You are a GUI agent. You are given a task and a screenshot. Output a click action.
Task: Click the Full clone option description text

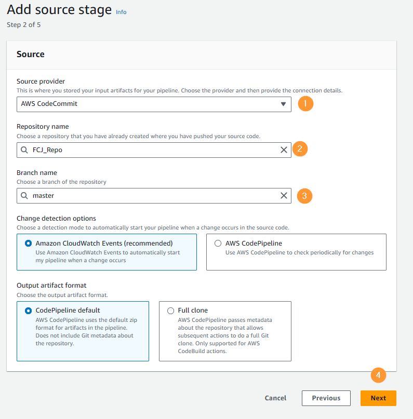click(x=225, y=335)
